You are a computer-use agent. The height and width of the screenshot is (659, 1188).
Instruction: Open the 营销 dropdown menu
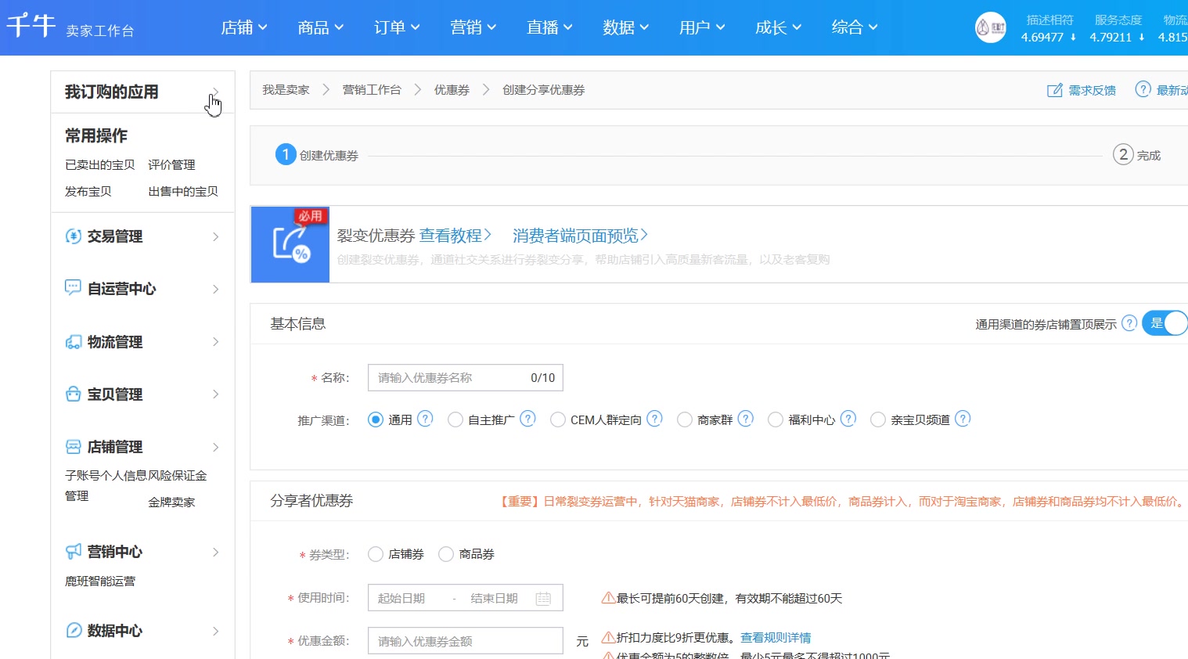tap(473, 27)
